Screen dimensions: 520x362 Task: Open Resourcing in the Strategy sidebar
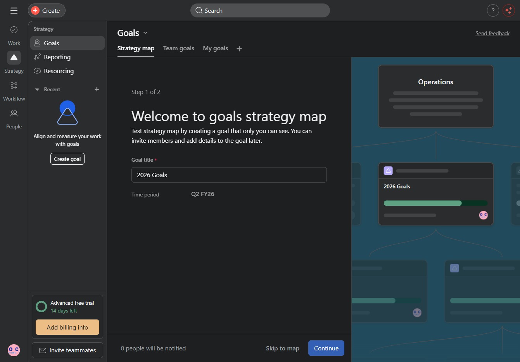[67, 71]
